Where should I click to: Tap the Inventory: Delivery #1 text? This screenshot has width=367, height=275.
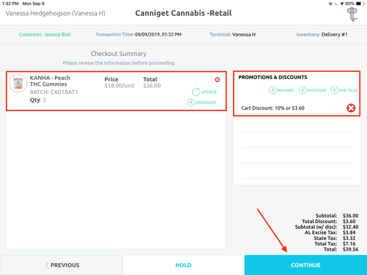pyautogui.click(x=322, y=34)
